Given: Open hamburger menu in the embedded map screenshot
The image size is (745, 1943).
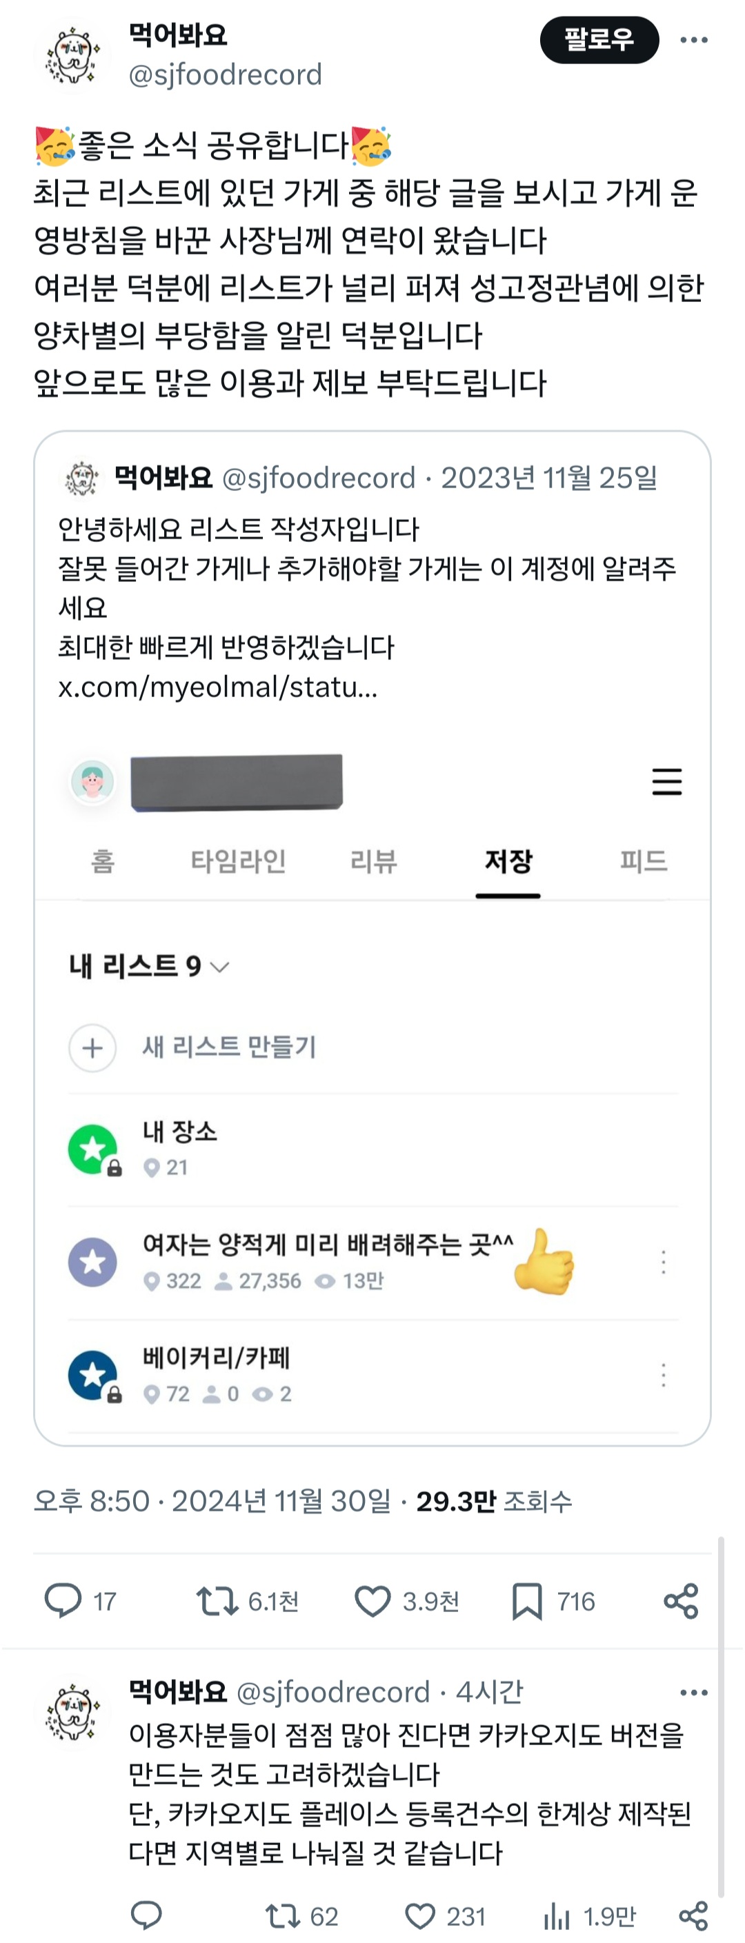Looking at the screenshot, I should 666,781.
